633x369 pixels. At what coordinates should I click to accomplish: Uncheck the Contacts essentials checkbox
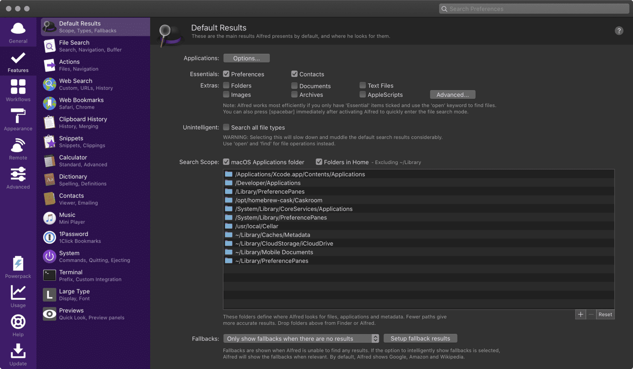[294, 74]
